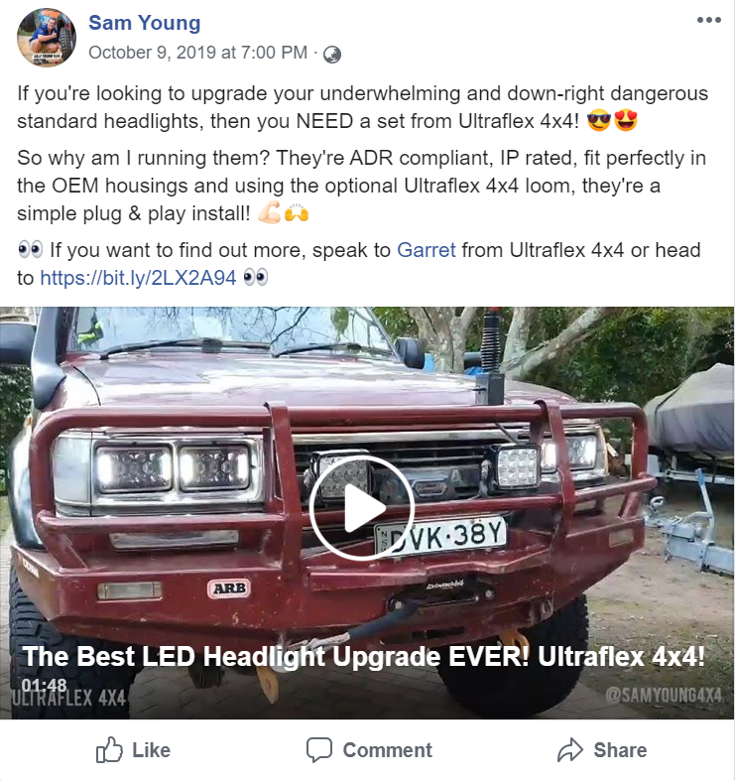The width and height of the screenshot is (735, 780).
Task: Click the Like button label
Action: [x=151, y=750]
